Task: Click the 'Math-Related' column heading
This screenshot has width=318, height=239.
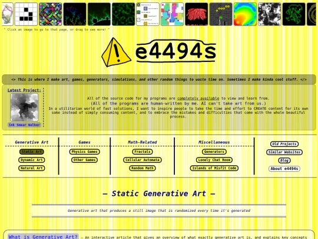Action: pos(143,142)
